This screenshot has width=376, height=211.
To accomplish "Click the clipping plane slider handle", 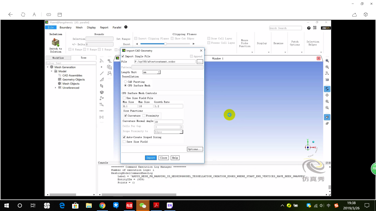I will pyautogui.click(x=165, y=44).
